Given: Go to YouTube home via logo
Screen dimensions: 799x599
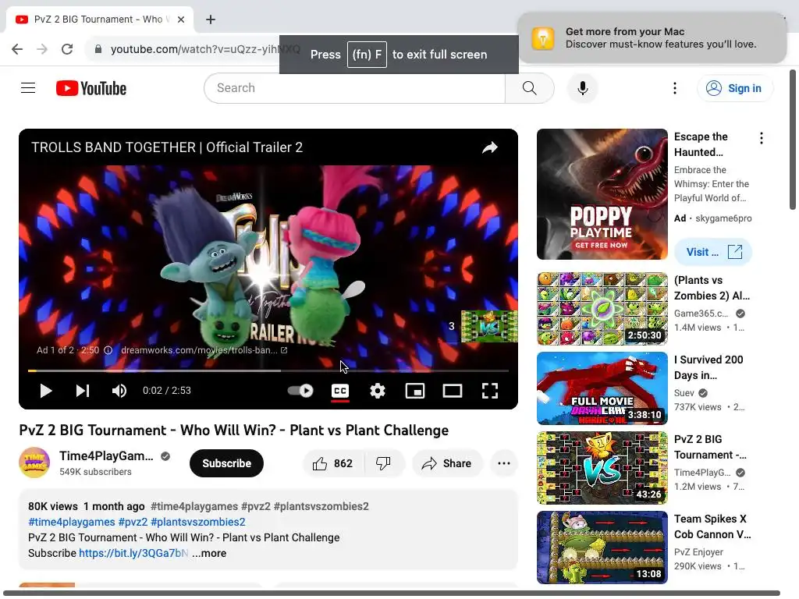Looking at the screenshot, I should click(x=91, y=88).
